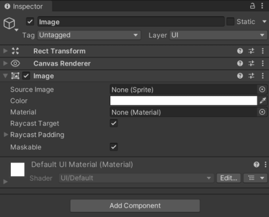Click the Raycast Target property label
Viewport: 269px width, 217px height.
click(34, 123)
